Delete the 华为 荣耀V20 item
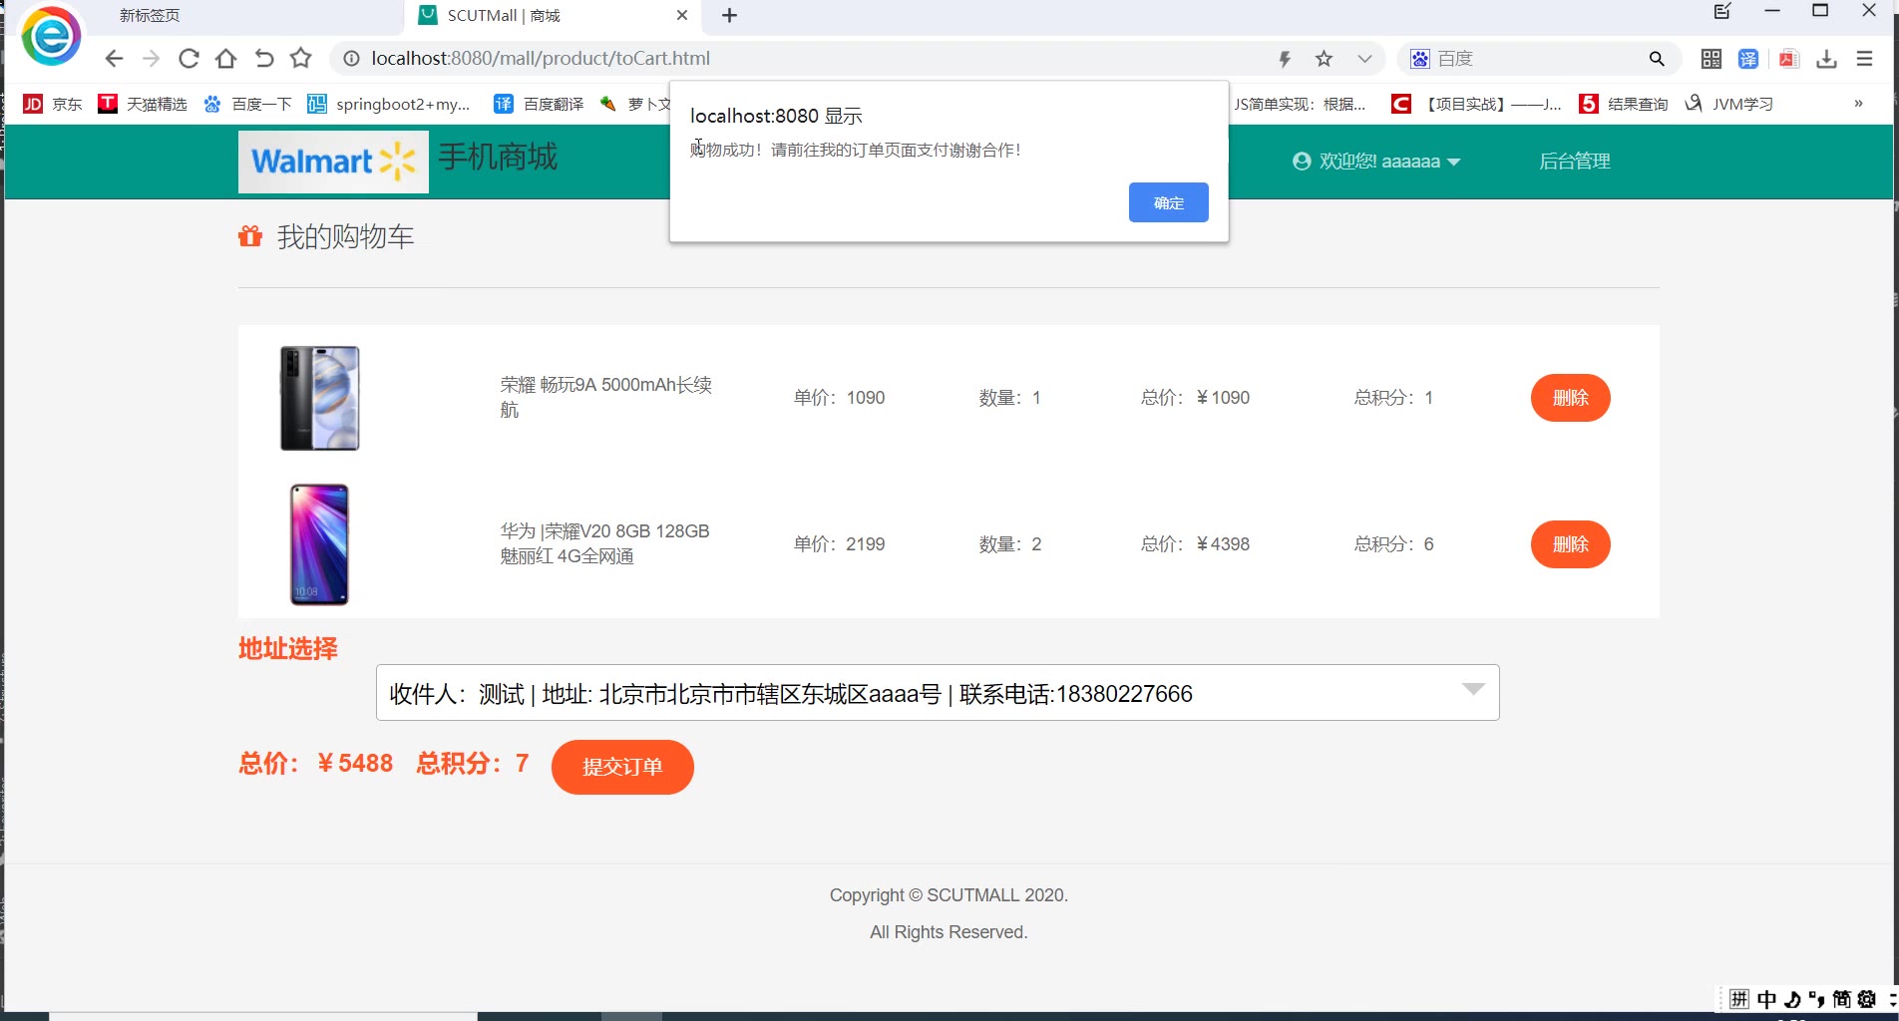This screenshot has width=1899, height=1021. (1571, 544)
